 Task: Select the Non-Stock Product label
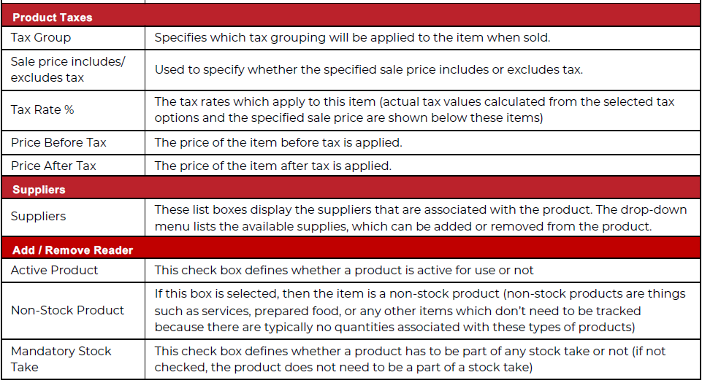[x=67, y=311]
